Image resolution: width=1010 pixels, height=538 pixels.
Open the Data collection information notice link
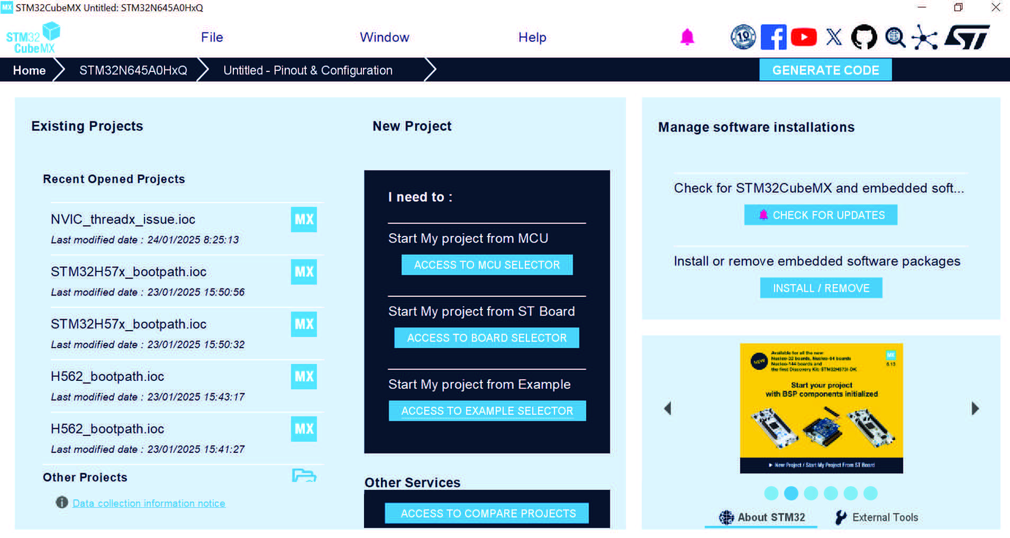(149, 503)
